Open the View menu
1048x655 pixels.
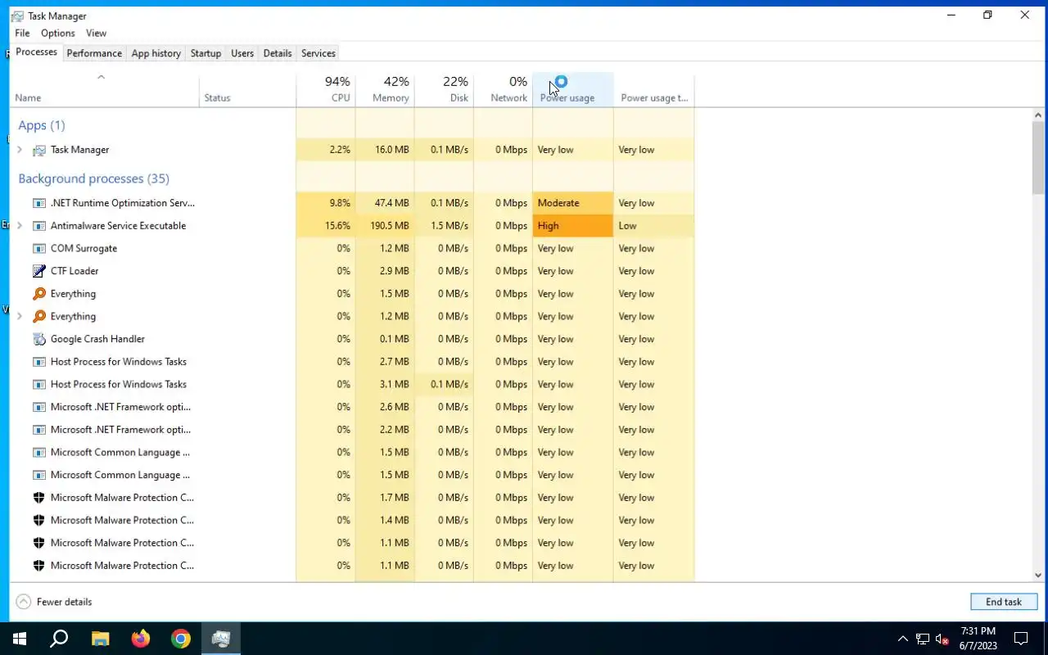pos(97,34)
